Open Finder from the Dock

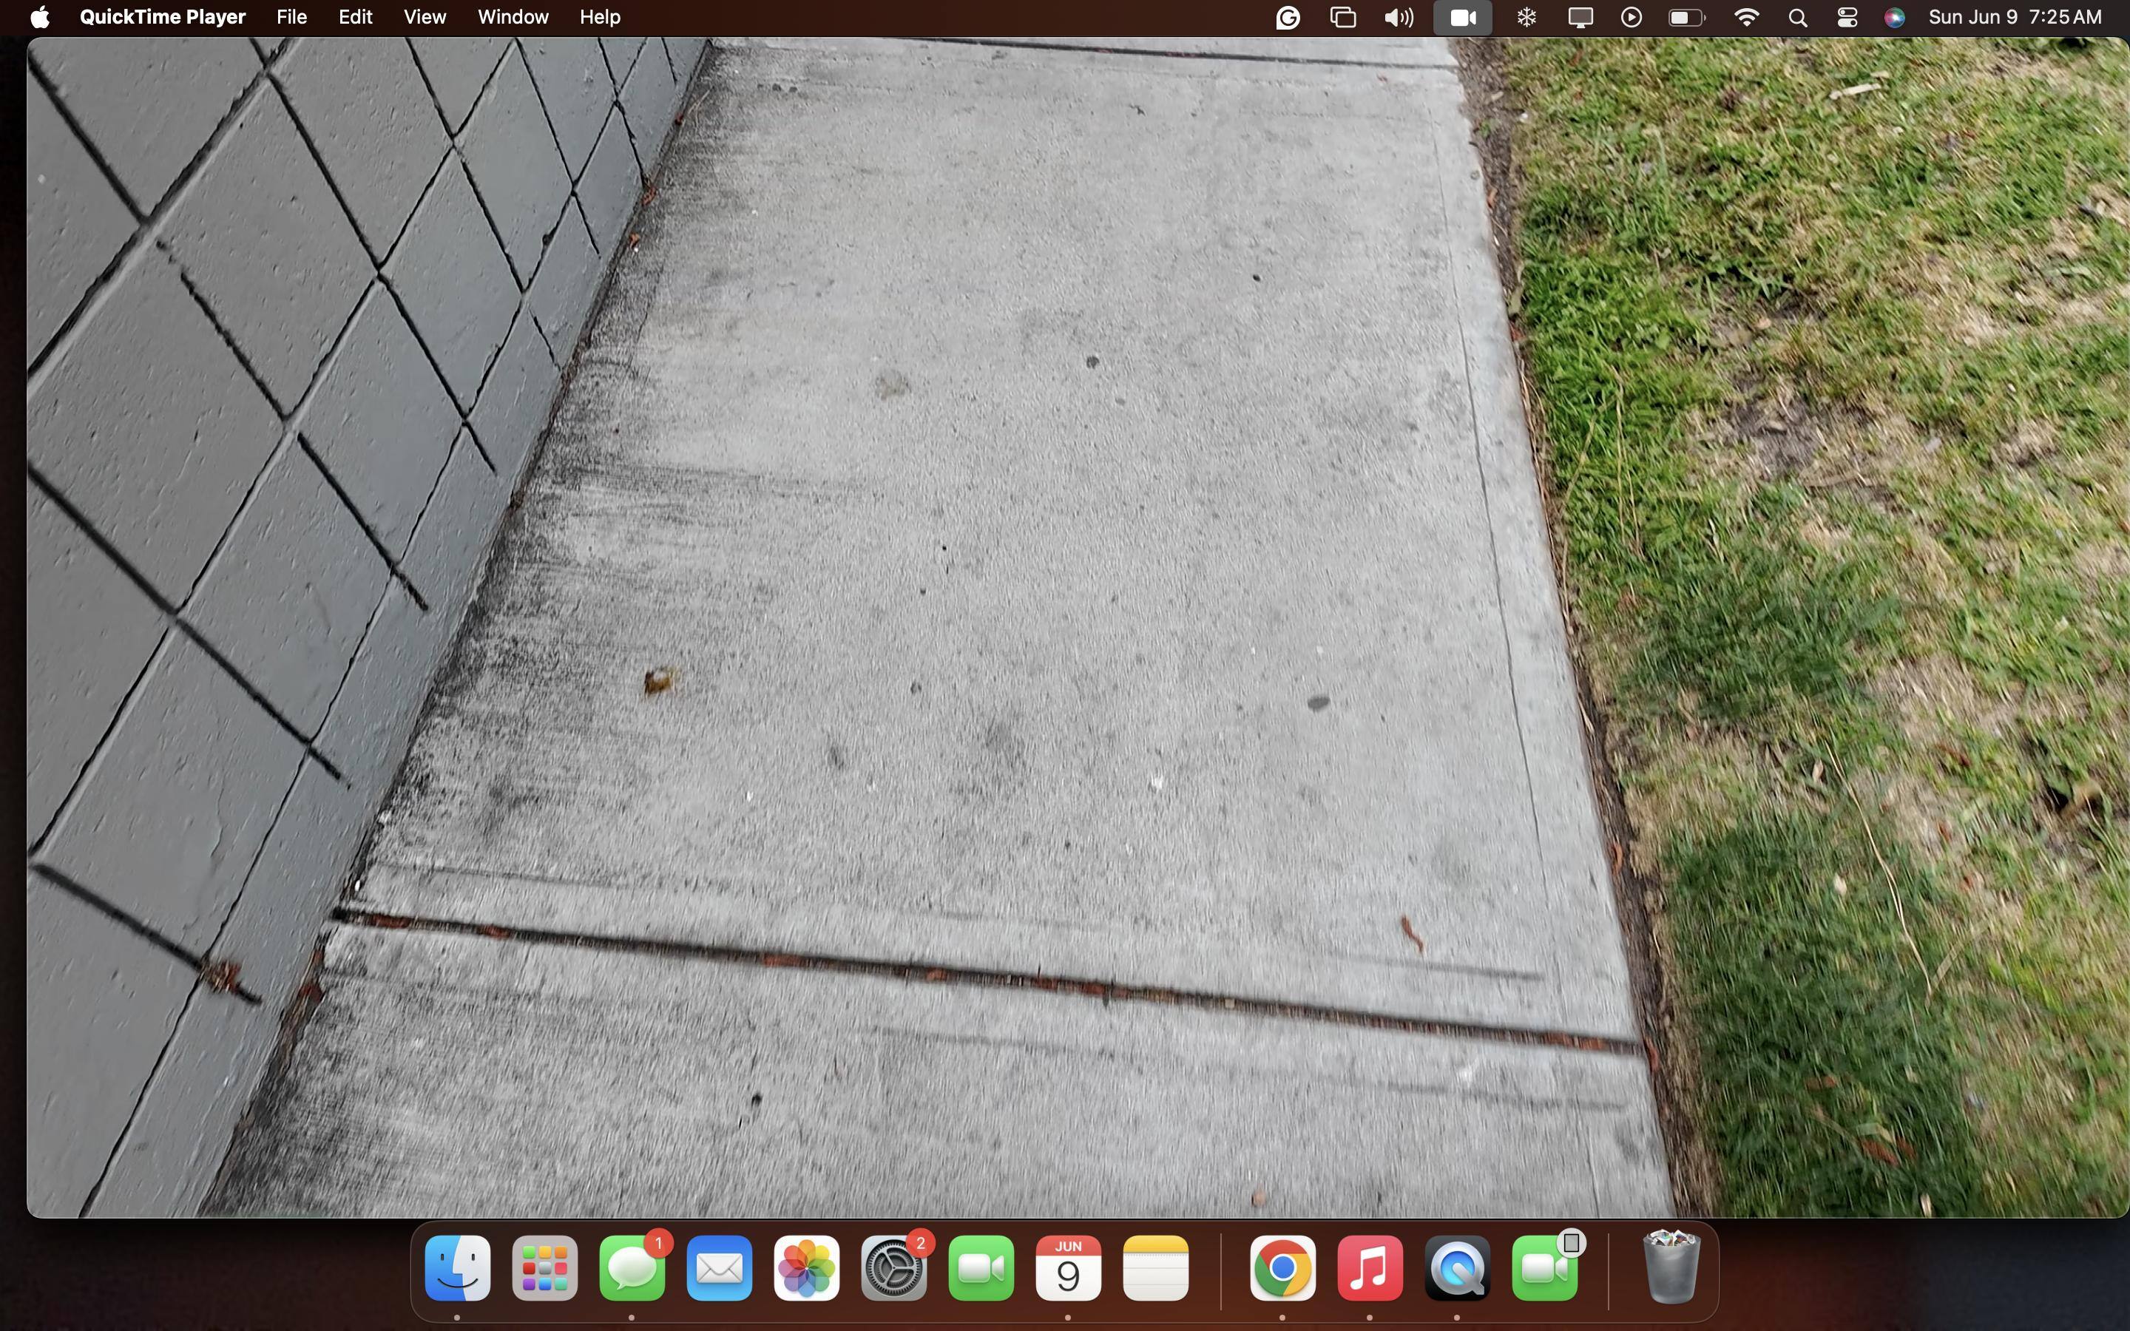[x=457, y=1268]
